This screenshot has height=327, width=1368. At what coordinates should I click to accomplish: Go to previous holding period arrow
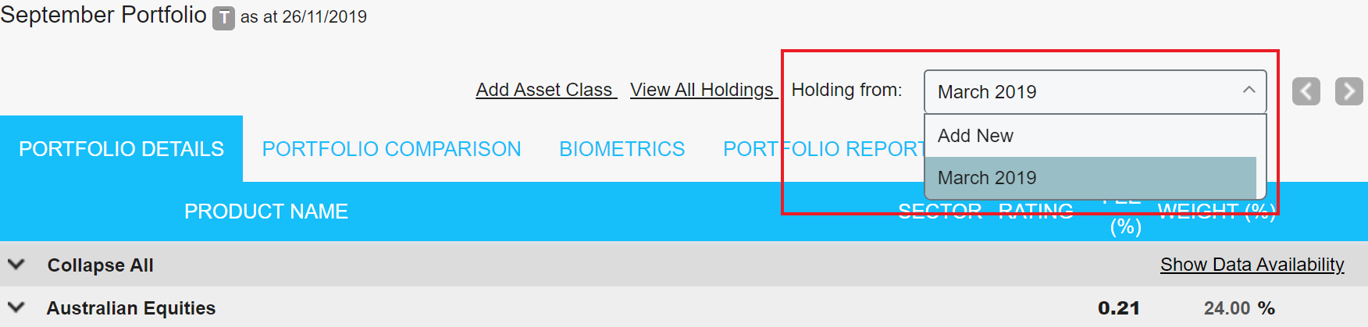pyautogui.click(x=1306, y=91)
